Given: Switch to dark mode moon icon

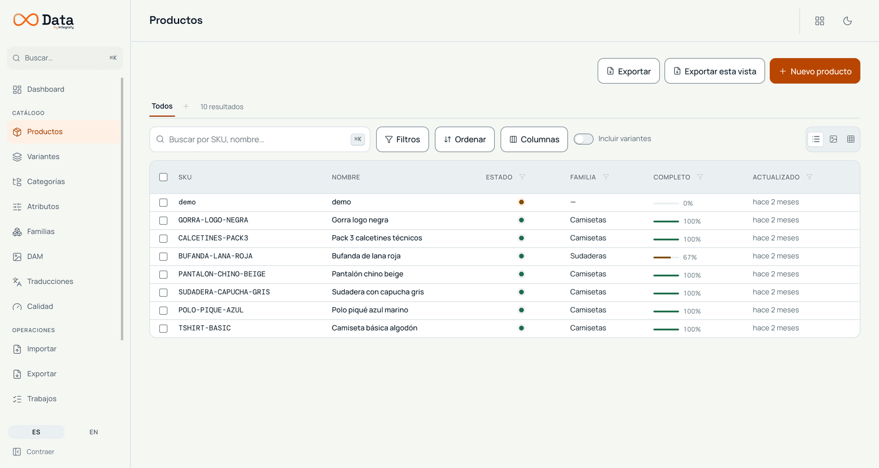Looking at the screenshot, I should [848, 21].
